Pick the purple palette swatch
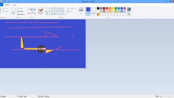174x98 pixels. [x=125, y=8]
